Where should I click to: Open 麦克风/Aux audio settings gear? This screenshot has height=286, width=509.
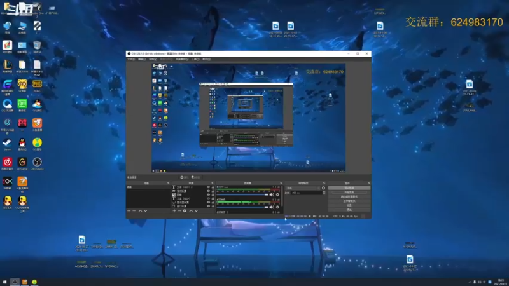point(277,194)
